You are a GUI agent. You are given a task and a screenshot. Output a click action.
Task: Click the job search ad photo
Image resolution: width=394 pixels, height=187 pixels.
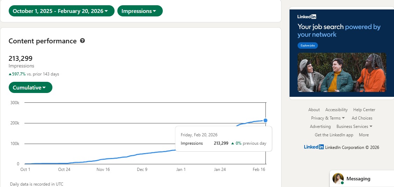coord(342,72)
